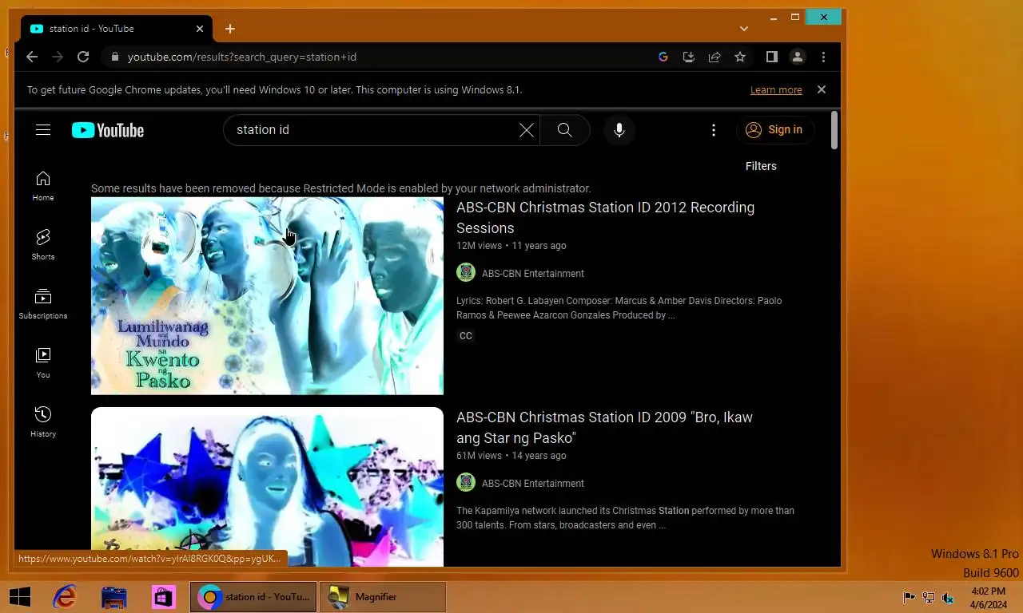Click the page vertical scrollbar thumb
The height and width of the screenshot is (613, 1023).
(x=834, y=130)
